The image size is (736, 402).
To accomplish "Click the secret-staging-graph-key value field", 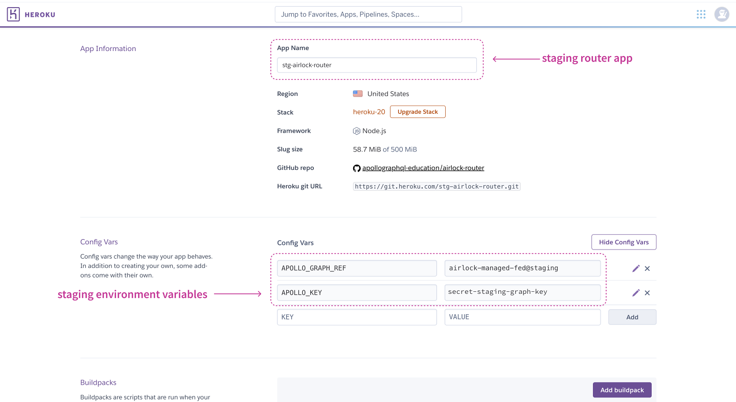I will click(x=522, y=293).
